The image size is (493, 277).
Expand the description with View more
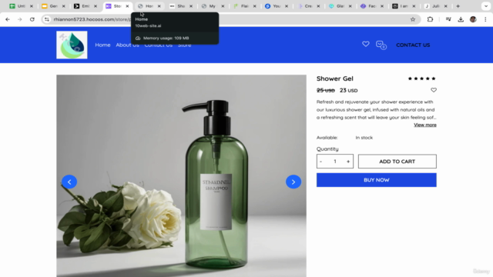[425, 125]
